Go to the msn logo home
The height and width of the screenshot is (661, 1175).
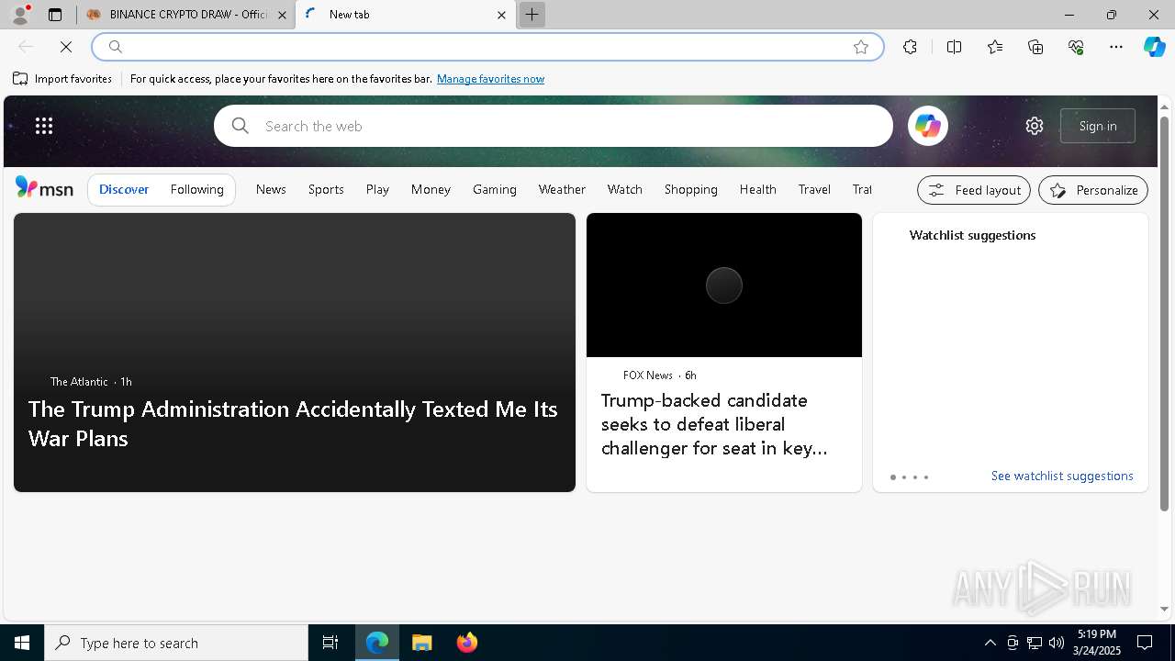[44, 188]
